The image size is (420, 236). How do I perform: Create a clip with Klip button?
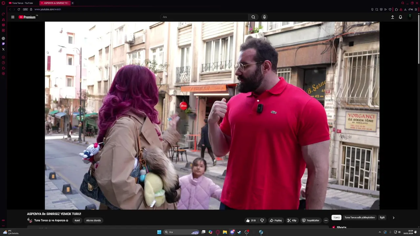tap(292, 221)
